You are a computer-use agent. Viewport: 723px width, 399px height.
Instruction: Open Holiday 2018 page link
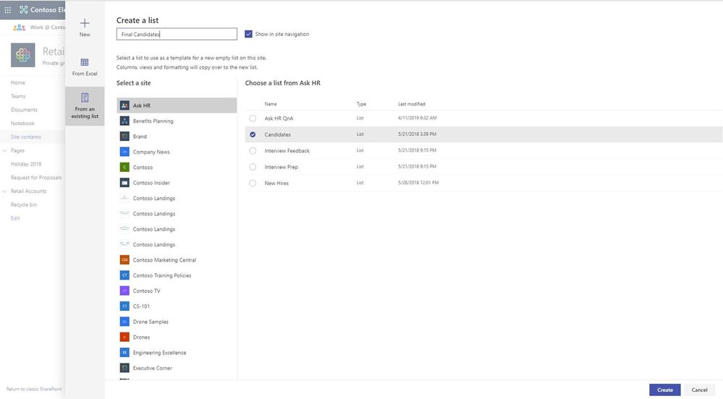coord(26,164)
